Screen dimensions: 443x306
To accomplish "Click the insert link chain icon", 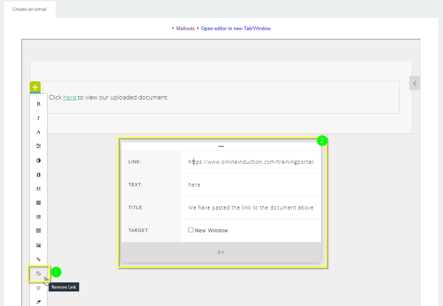I will (38, 259).
